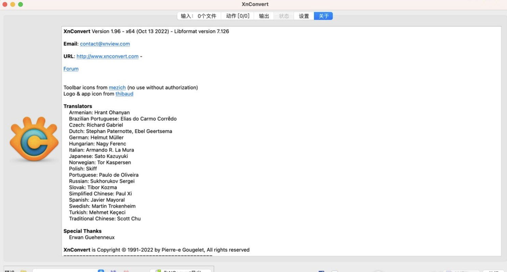Close the XnConvert window with the red button
507x272 pixels.
click(5, 4)
